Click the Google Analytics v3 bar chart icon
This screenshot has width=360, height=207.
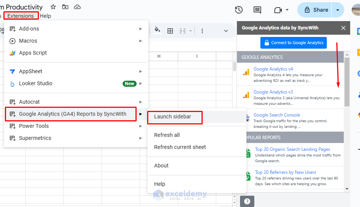pyautogui.click(x=246, y=95)
